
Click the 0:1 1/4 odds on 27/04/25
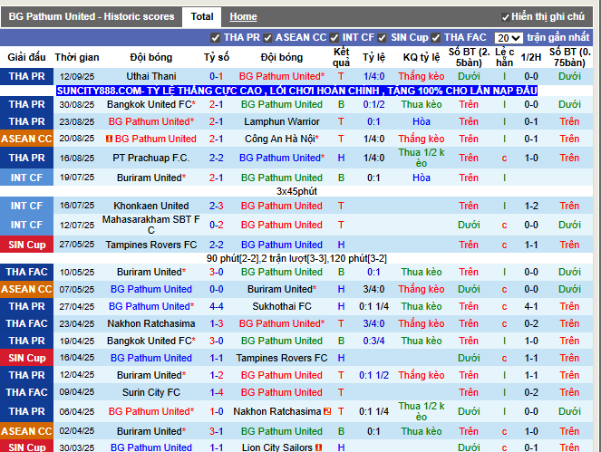tap(373, 306)
